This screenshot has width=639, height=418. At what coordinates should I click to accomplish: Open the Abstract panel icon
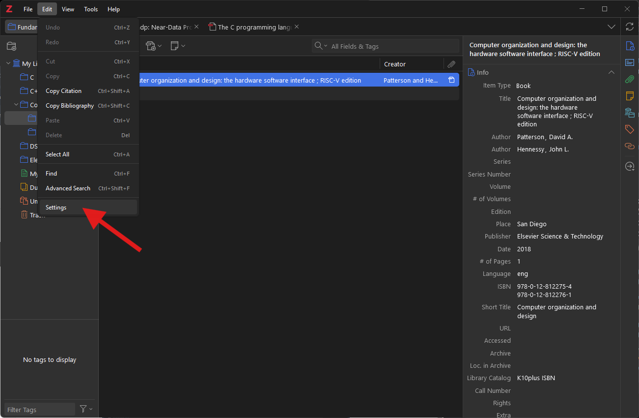pos(630,62)
